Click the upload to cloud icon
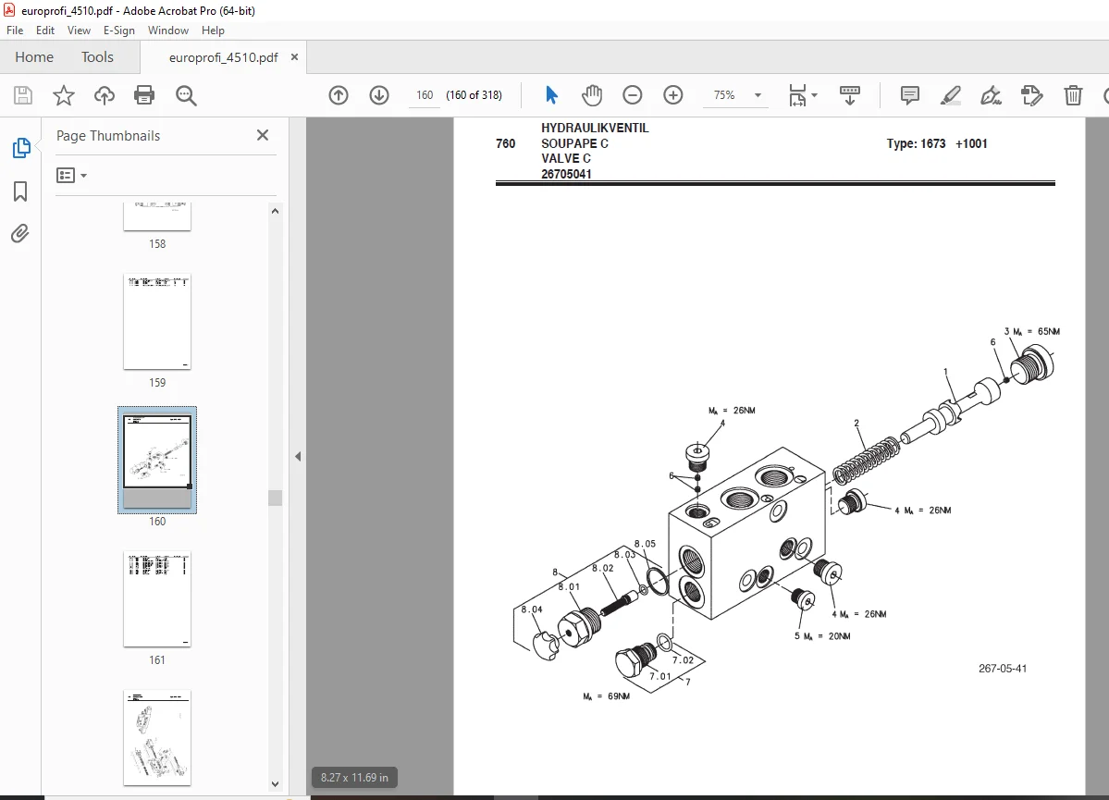Screen dimensions: 1109x800 (104, 95)
